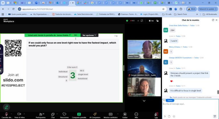This screenshot has width=219, height=119.
Task: Open the Participantes panel
Action: coord(40,114)
